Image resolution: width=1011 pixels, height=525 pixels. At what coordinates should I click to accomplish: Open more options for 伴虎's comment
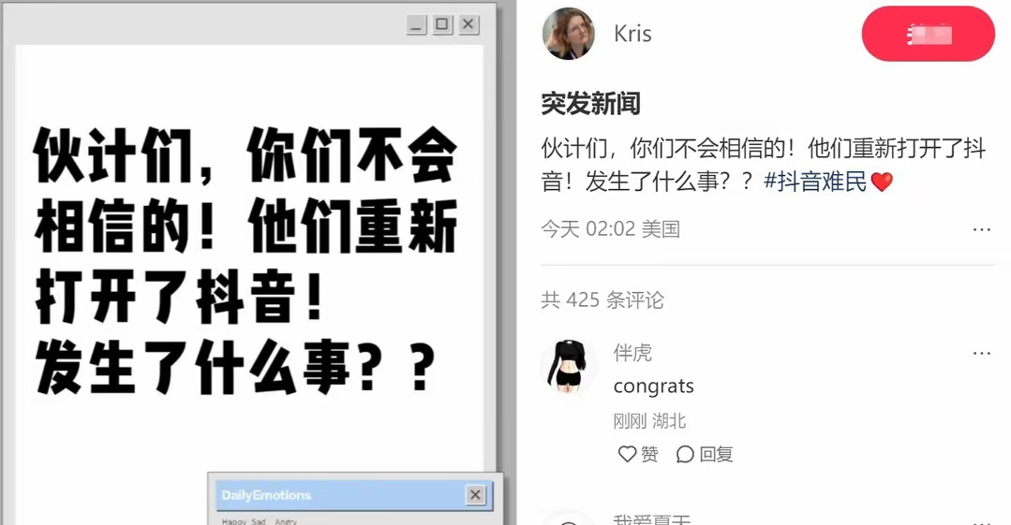point(981,353)
